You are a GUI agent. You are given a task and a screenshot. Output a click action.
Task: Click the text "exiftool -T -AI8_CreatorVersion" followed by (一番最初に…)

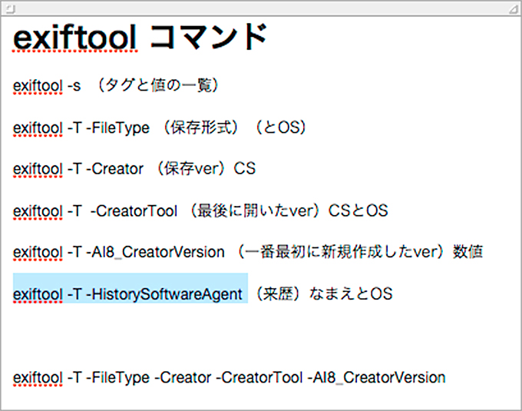pos(119,252)
